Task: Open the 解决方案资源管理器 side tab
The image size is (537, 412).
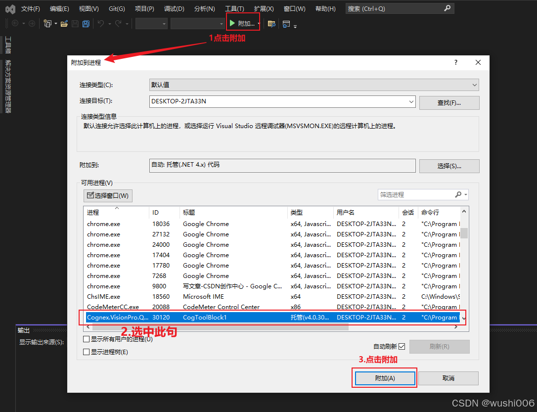Action: pyautogui.click(x=8, y=86)
